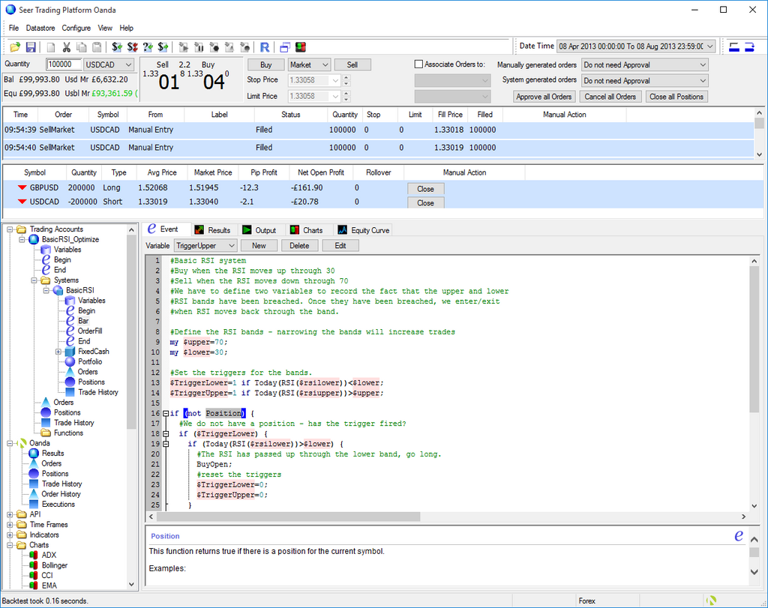Click the blue R toolbar icon
Viewport: 768px width, 608px height.
click(x=265, y=46)
